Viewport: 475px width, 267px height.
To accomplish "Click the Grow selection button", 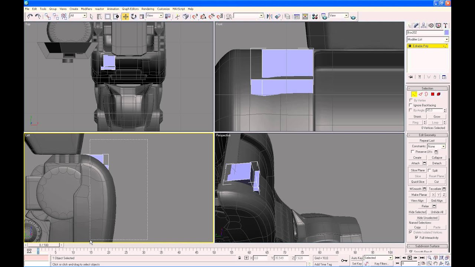I will pos(437,117).
